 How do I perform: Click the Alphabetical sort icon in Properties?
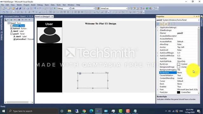[x=161, y=24]
